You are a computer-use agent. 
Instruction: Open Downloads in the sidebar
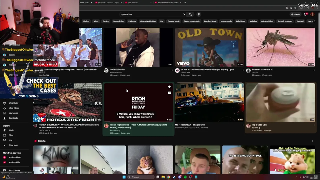[13, 118]
